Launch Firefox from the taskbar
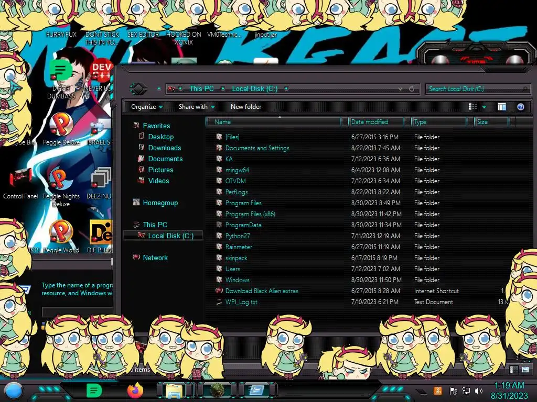Screen dimensions: 537x402 [x=135, y=390]
